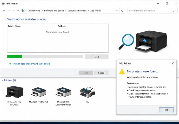Cancel the Add Printer wizard
The height and width of the screenshot is (124, 179).
[x=101, y=73]
